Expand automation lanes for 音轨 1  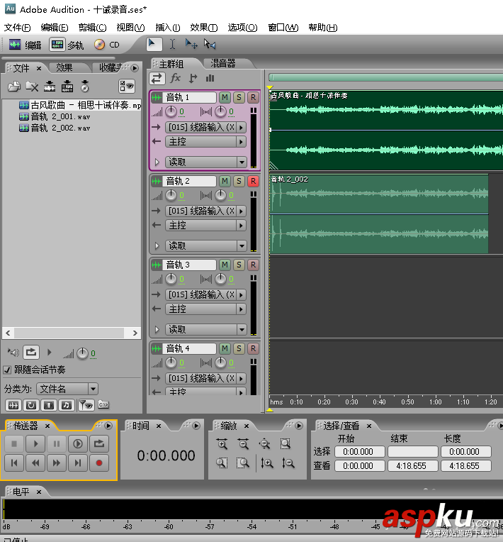pyautogui.click(x=157, y=162)
